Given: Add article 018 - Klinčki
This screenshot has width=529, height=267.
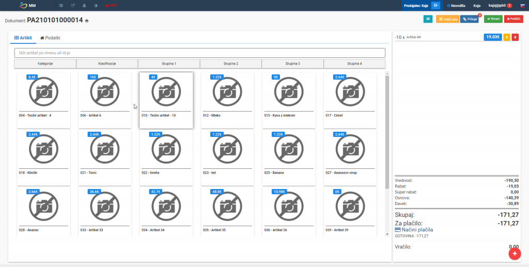Looking at the screenshot, I should pos(43,158).
